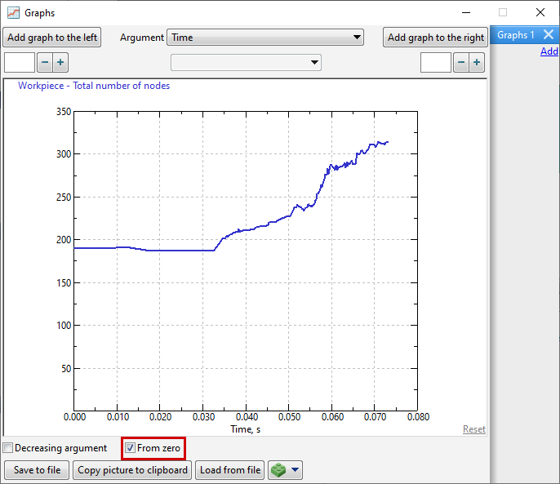Viewport: 560px width, 484px height.
Task: Click the Add link under Graphs 1
Action: [x=549, y=51]
